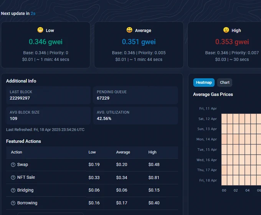Click the 00 hour axis label
Screen dimensions: 261x215
coord(224,190)
